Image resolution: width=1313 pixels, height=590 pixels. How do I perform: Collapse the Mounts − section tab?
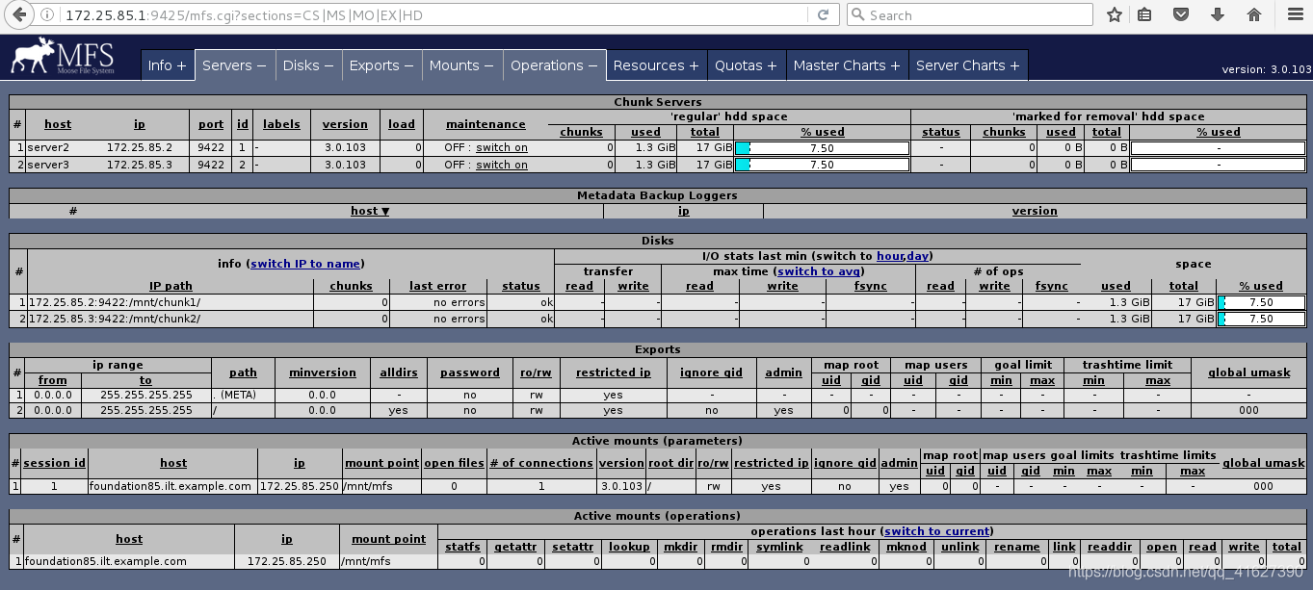(x=461, y=65)
